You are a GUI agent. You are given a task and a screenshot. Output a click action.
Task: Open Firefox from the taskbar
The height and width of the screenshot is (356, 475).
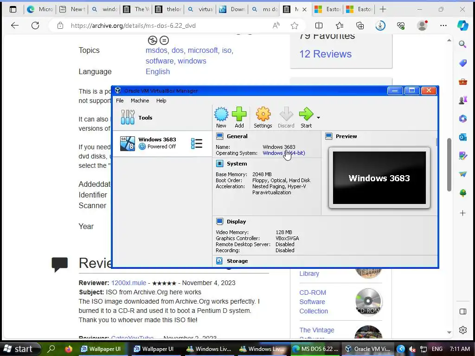coord(69,349)
